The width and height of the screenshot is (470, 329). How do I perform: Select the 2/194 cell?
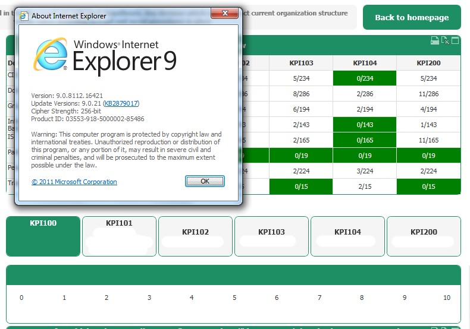tap(365, 109)
